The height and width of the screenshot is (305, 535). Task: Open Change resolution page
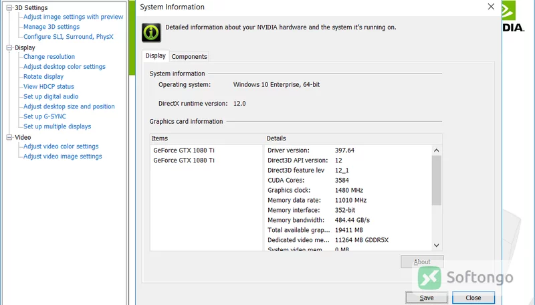click(x=49, y=57)
